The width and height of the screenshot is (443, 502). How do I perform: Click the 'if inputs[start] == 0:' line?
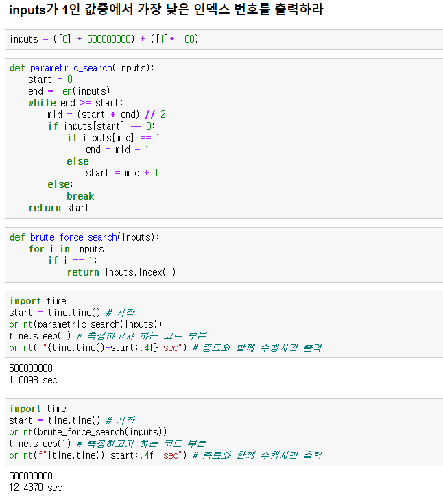click(x=101, y=126)
